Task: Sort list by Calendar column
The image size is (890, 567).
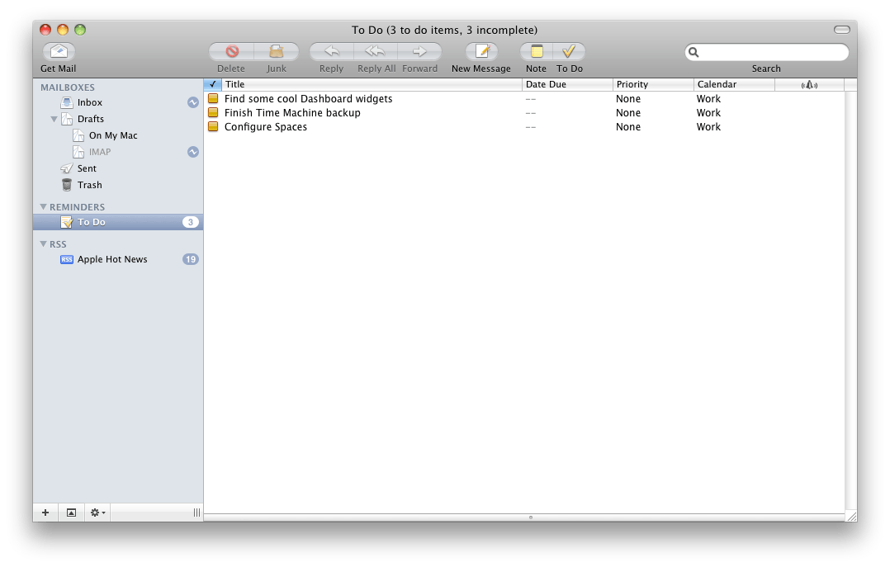Action: coord(735,84)
